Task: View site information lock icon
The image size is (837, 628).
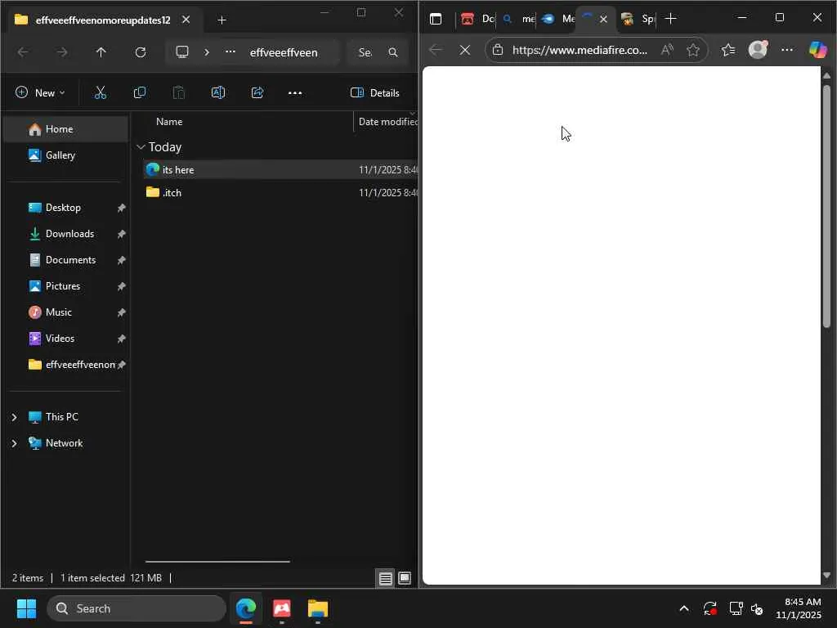Action: 498,50
